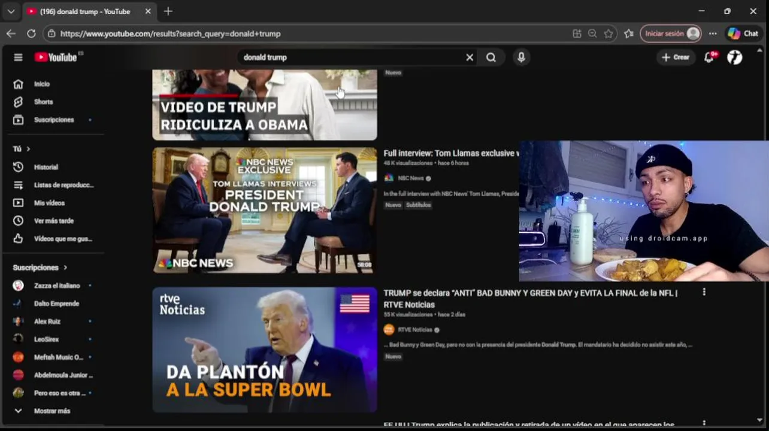Screen dimensions: 769x431
Task: Play the Trump ridiculiza a Obama thumbnail
Action: [265, 105]
